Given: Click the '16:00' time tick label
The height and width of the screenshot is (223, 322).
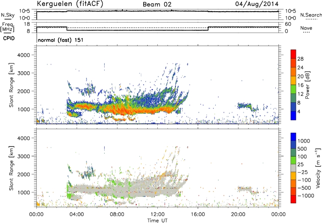Looking at the screenshot, I should pos(198,215).
